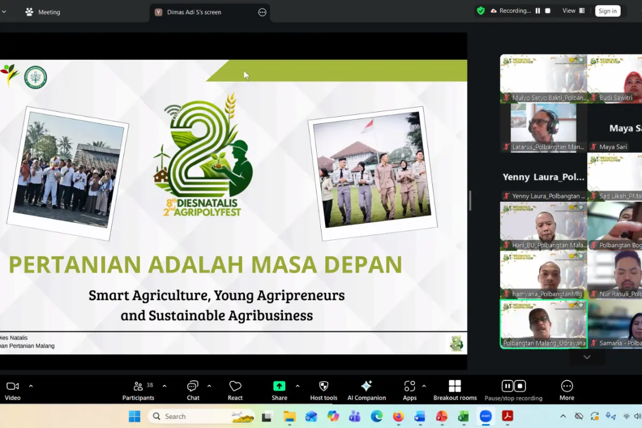Stop your Video camera
Image resolution: width=642 pixels, height=428 pixels.
point(12,389)
